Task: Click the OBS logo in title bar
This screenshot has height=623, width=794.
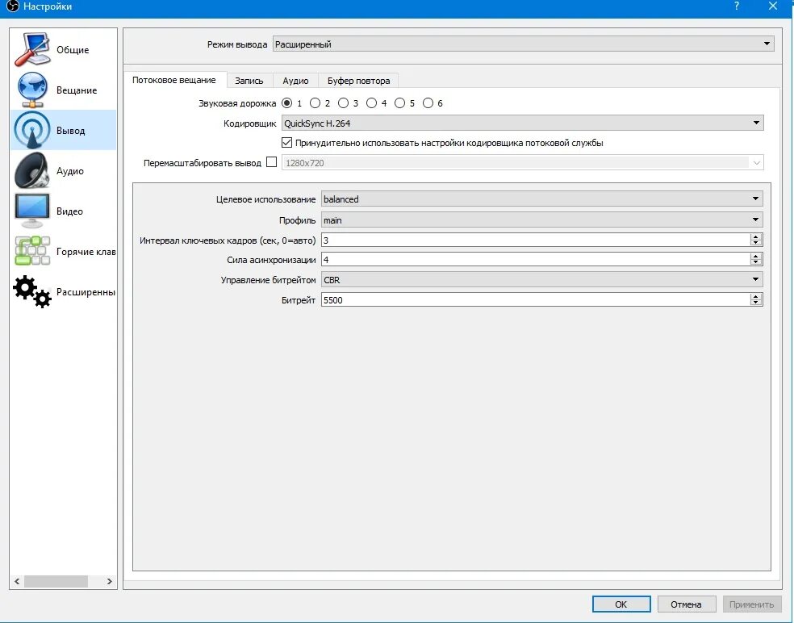Action: [12, 6]
